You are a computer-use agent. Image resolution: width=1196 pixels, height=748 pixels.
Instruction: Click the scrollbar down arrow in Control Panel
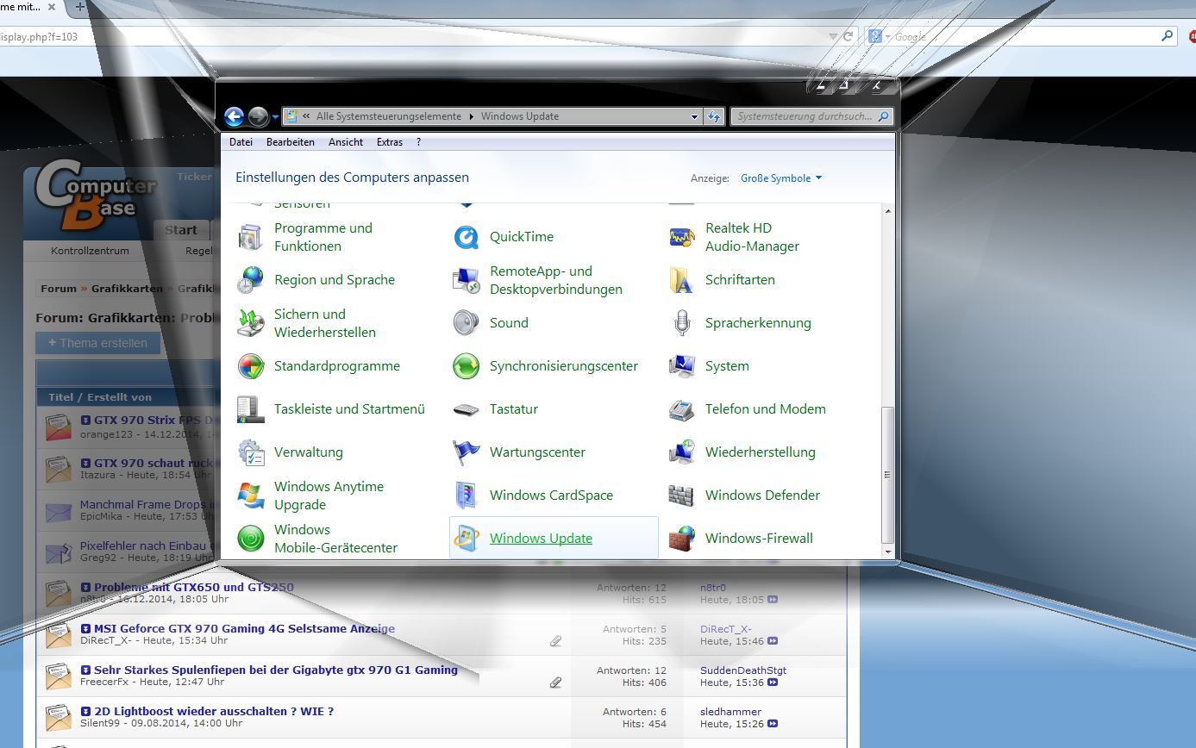point(888,552)
